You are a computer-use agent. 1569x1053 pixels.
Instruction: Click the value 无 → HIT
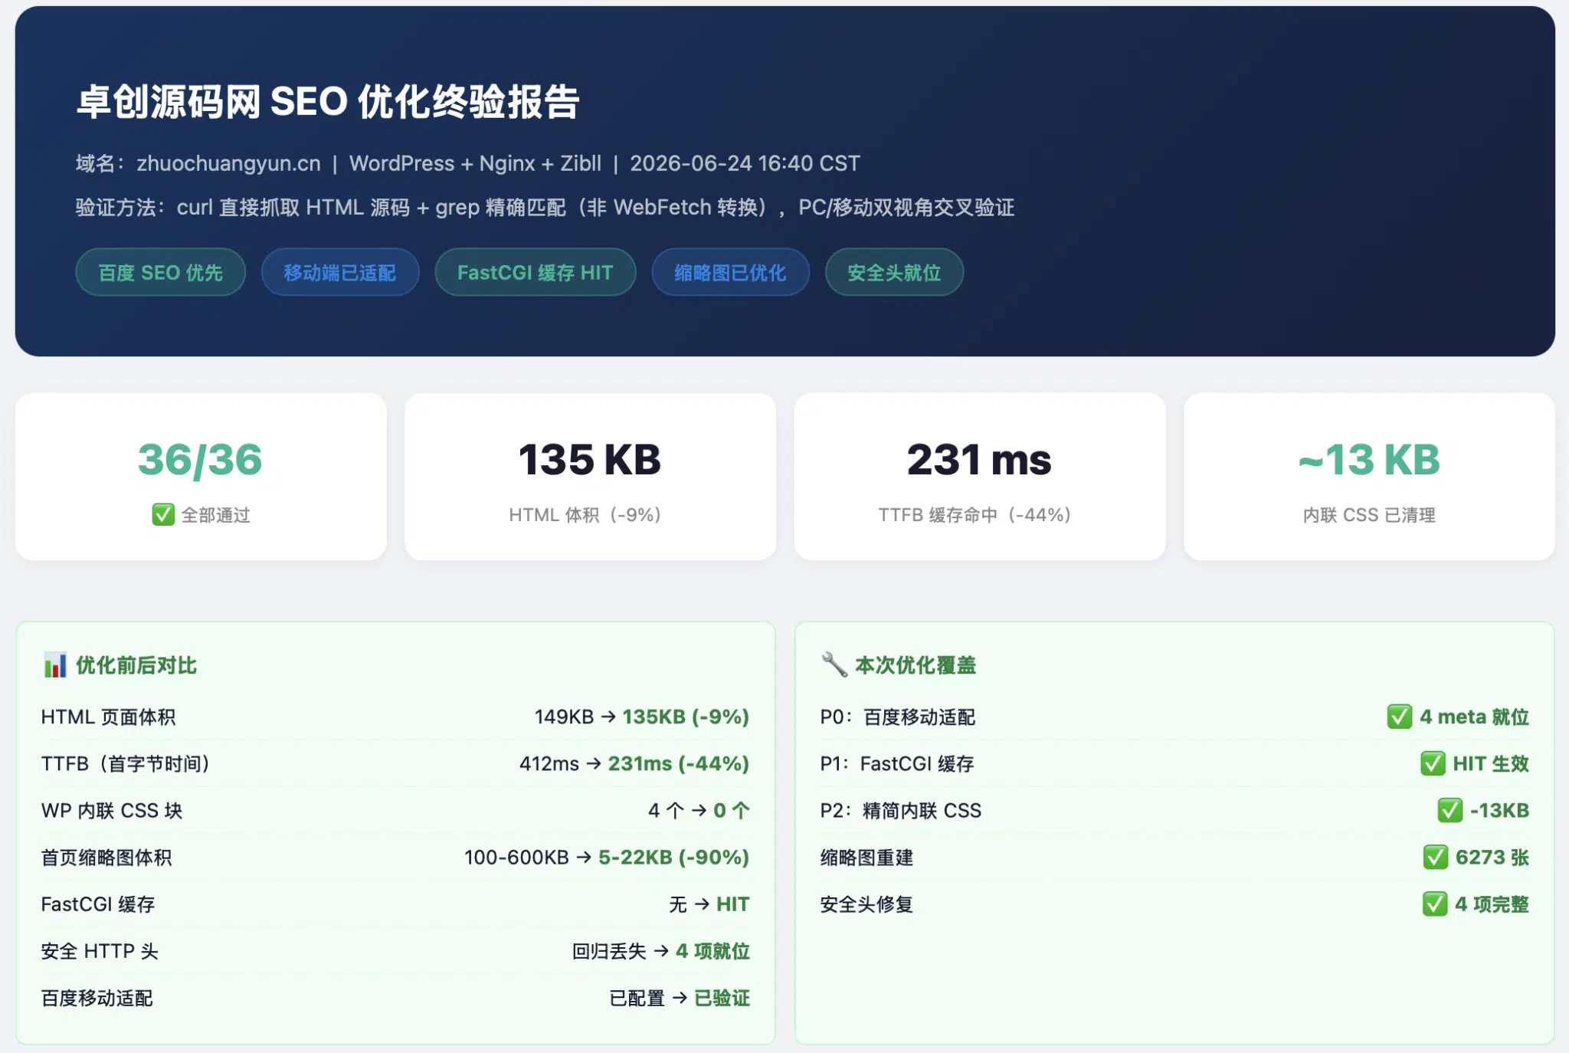[709, 904]
